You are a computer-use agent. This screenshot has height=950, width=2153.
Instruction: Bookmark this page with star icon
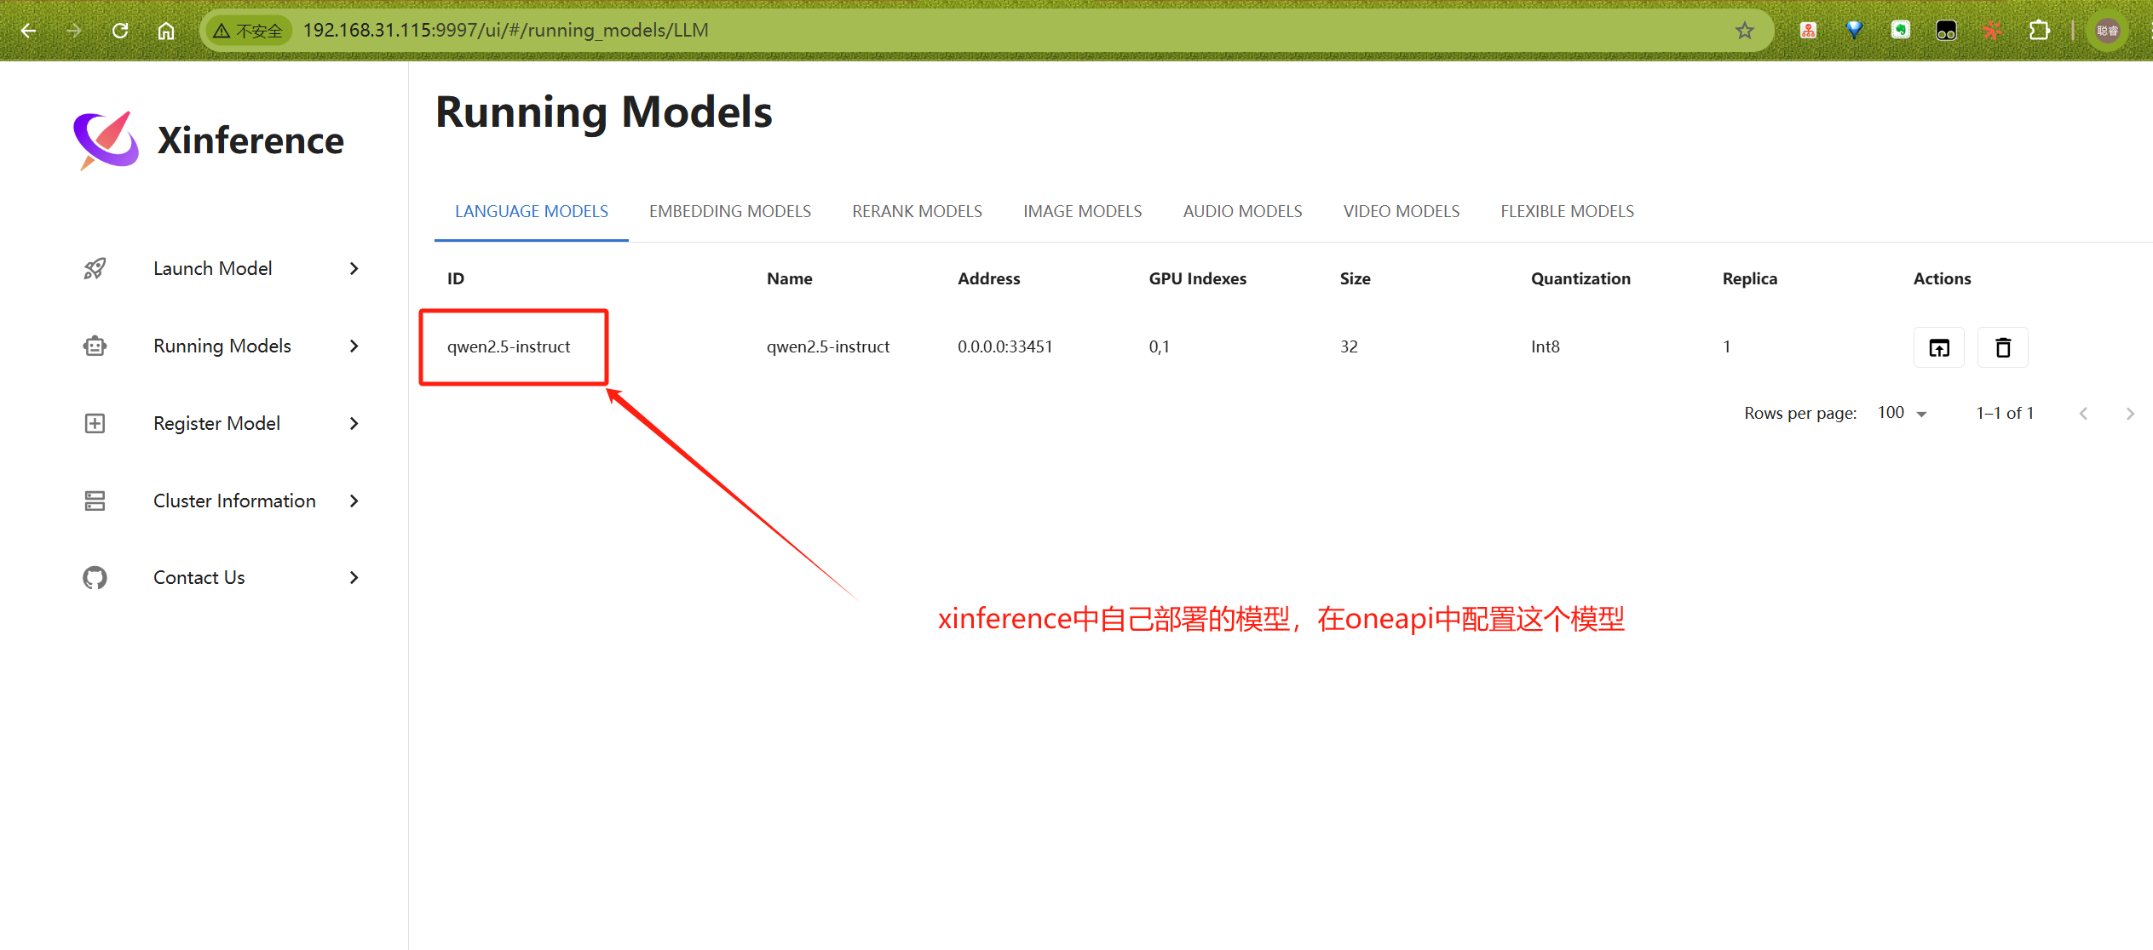1744,31
